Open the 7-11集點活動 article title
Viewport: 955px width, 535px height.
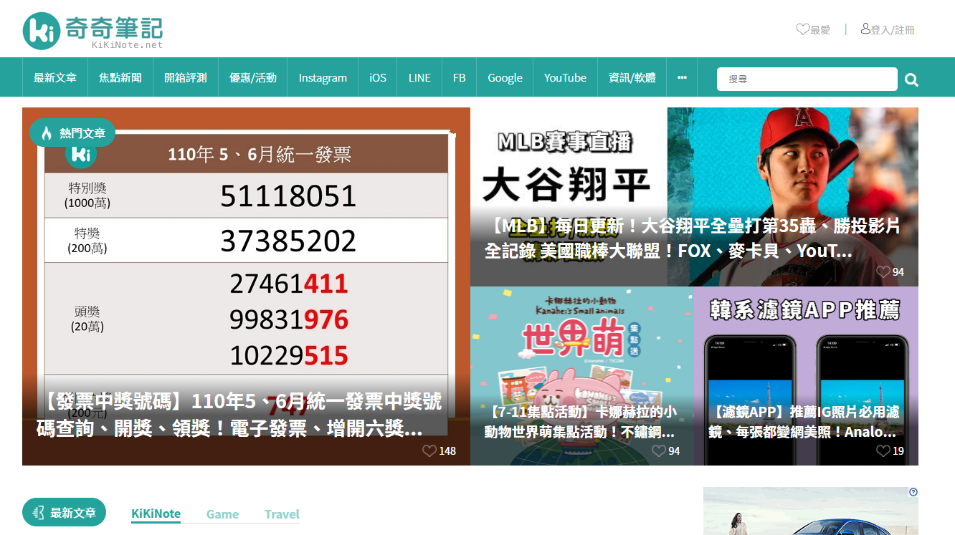[x=580, y=422]
